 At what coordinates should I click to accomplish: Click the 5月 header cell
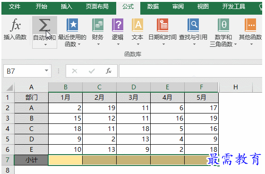pyautogui.click(x=201, y=97)
